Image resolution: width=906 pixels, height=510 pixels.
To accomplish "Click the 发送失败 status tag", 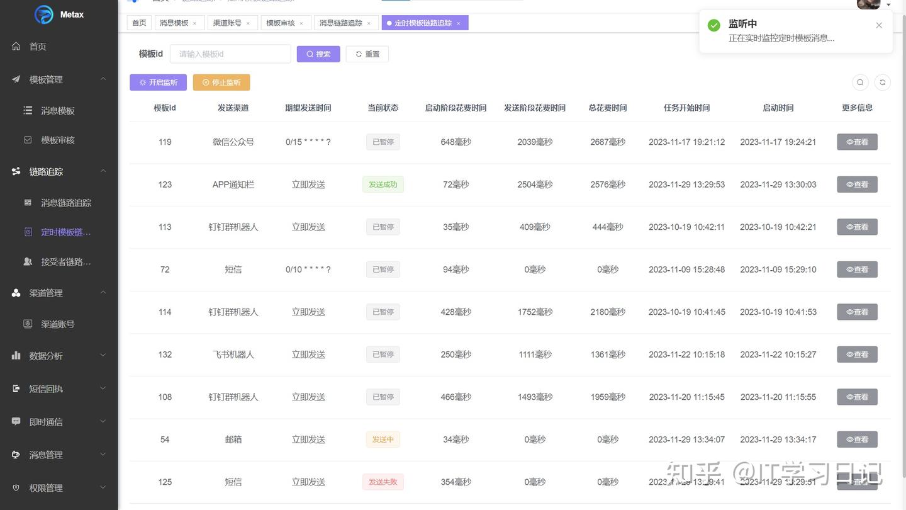I will pyautogui.click(x=383, y=482).
